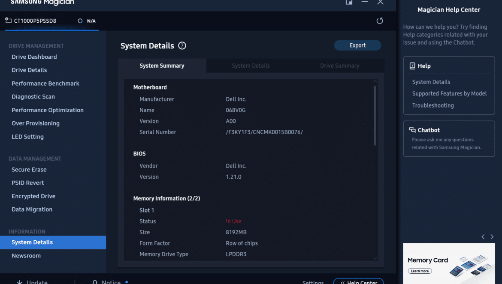
Task: Click the summary panel scrollbar thumb
Action: point(375,116)
